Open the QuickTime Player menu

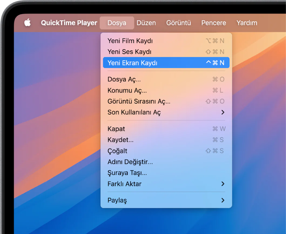coord(69,23)
